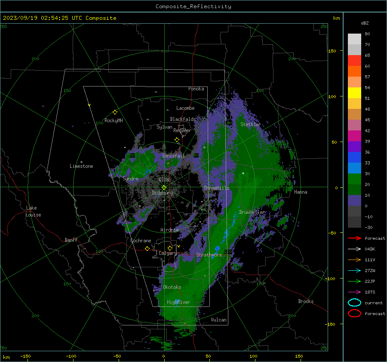Select the Ponoka label
The width and height of the screenshot is (387, 362).
click(196, 89)
